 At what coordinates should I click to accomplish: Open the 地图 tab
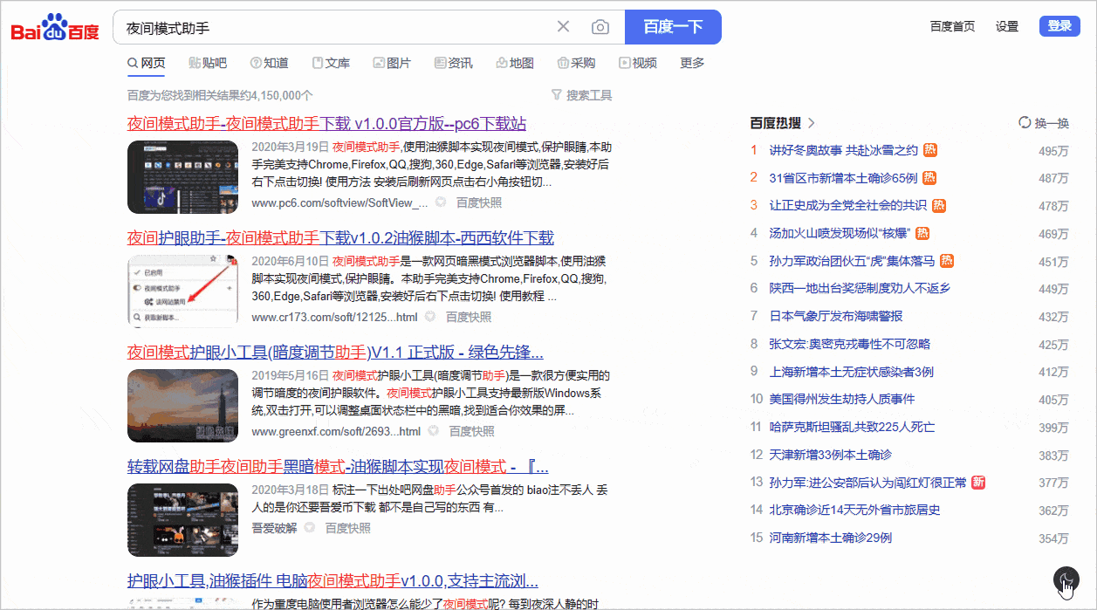coord(514,63)
